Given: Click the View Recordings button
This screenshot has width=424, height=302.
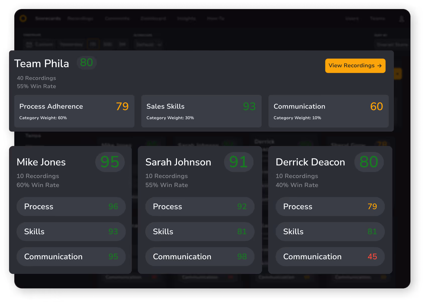Looking at the screenshot, I should [x=355, y=66].
